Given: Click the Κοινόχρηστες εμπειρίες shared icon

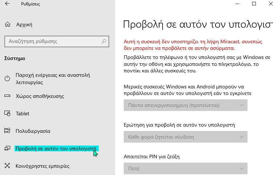Looking at the screenshot, I should tap(7, 166).
